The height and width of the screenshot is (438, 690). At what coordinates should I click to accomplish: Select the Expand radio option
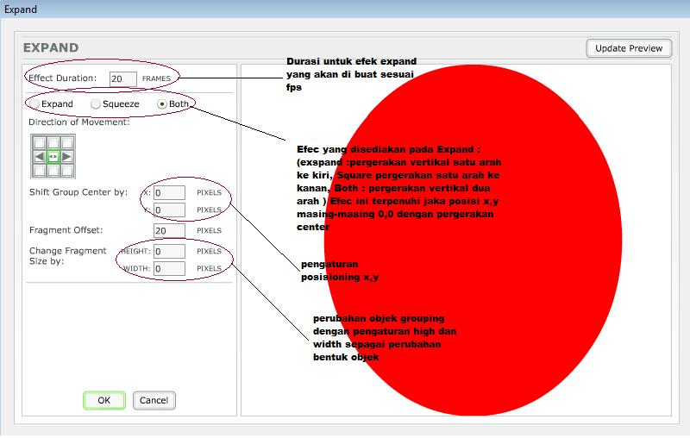coord(34,104)
